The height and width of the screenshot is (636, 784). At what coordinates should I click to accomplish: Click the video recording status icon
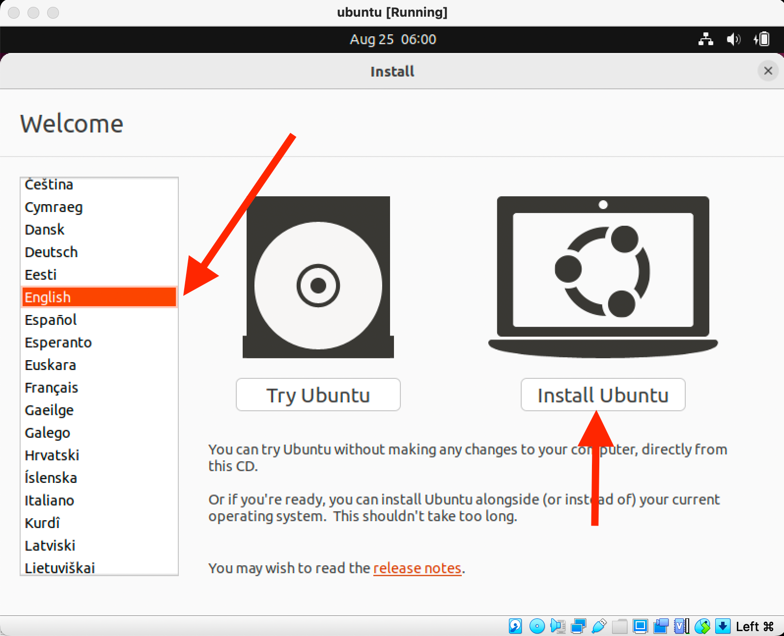click(x=661, y=626)
